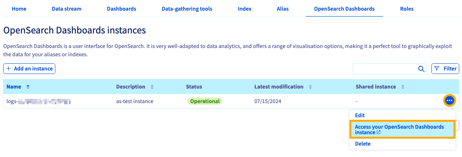This screenshot has height=157, width=462.
Task: Click the logs- instance name cell
Action: pos(38,102)
